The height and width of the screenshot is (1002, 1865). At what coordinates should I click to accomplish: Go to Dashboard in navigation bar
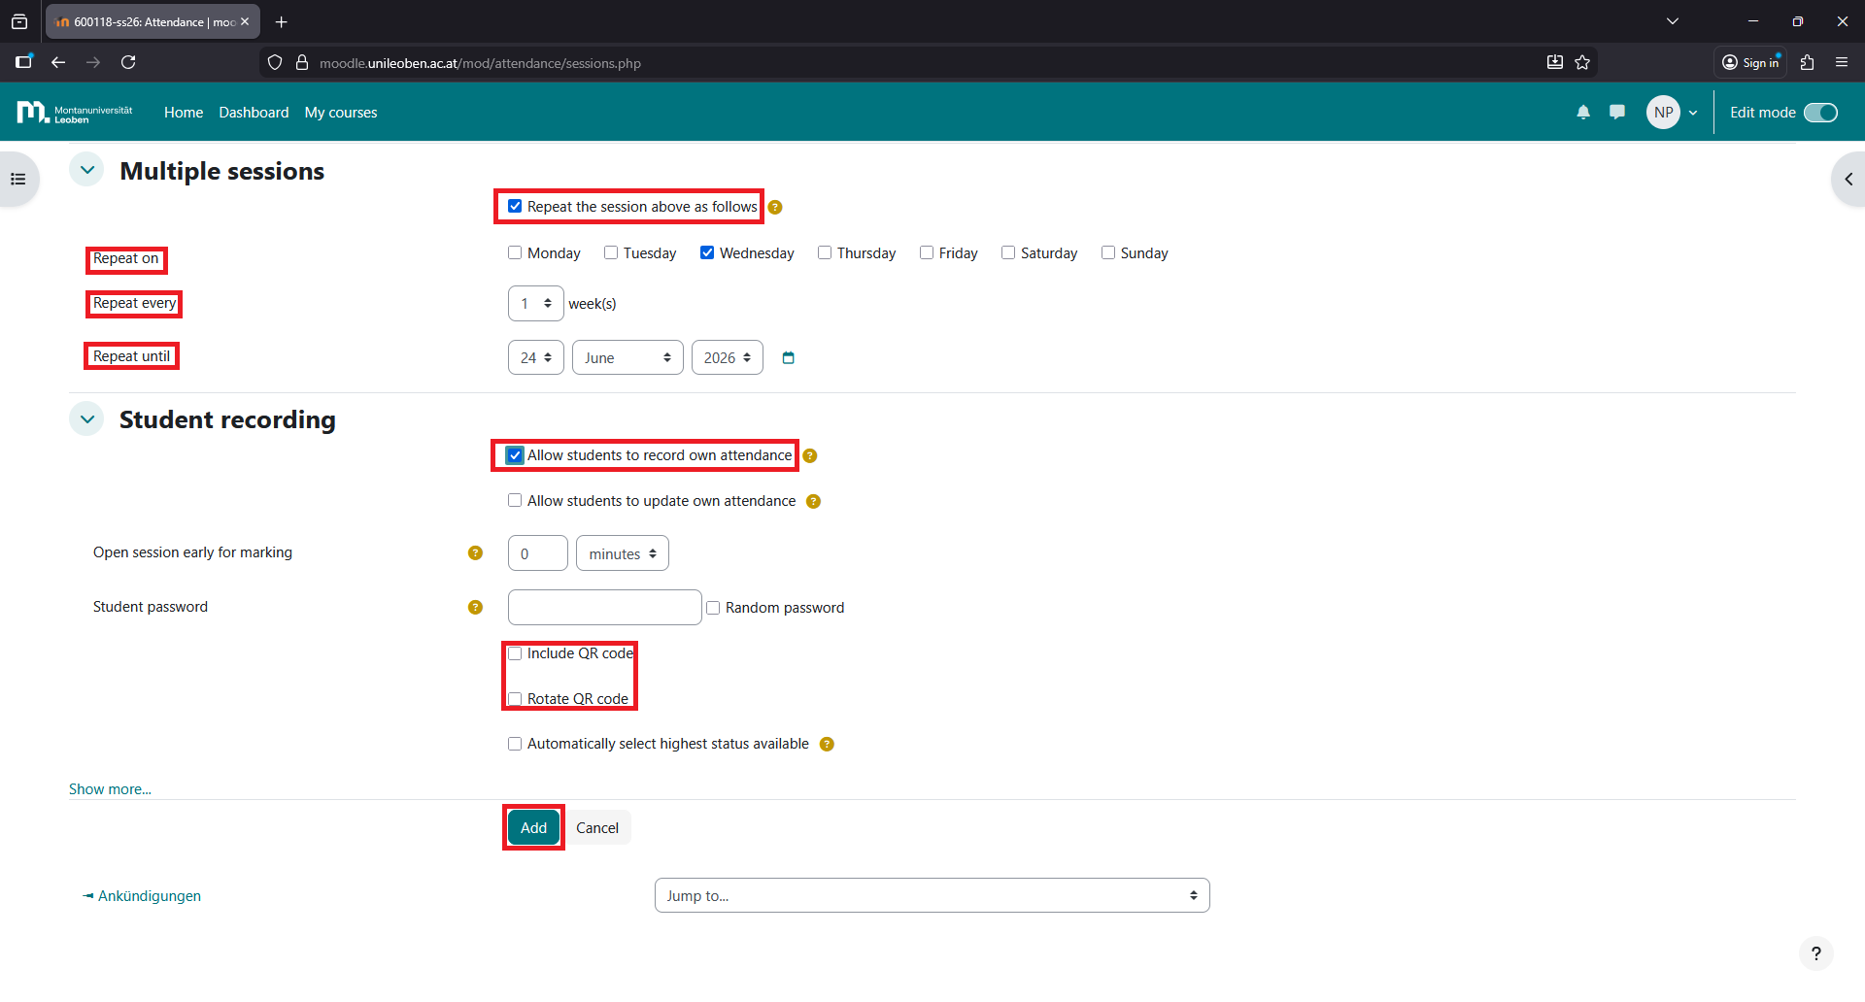254,113
